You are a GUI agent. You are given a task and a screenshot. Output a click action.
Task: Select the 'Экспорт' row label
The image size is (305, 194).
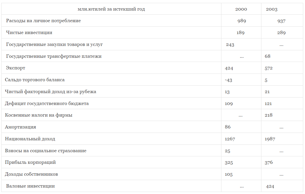(x=15, y=68)
